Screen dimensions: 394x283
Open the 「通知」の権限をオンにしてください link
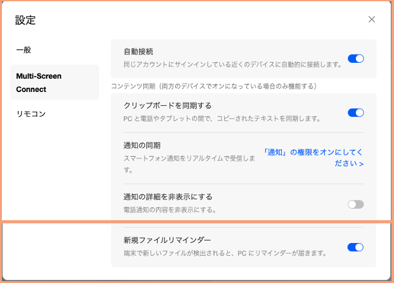coord(313,157)
